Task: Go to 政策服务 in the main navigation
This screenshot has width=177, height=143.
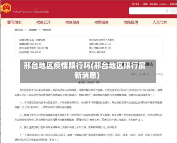Action: (x=102, y=22)
